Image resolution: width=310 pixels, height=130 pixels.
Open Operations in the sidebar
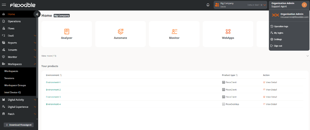click(14, 21)
